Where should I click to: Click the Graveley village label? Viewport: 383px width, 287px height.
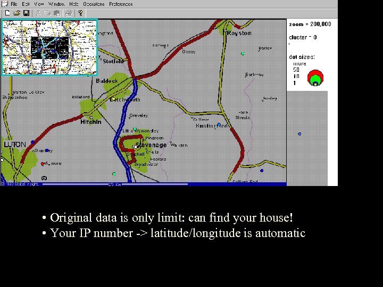139,115
